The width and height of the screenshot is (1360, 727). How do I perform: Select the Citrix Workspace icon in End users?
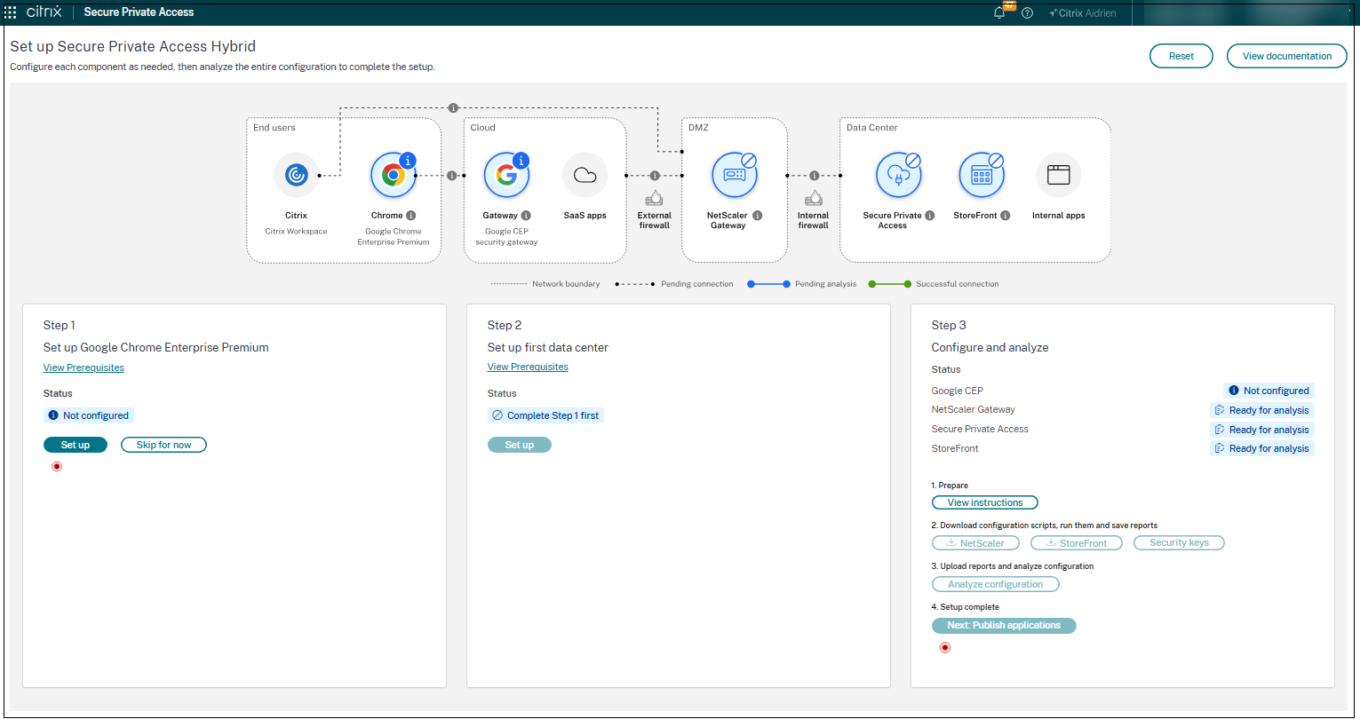click(x=296, y=176)
